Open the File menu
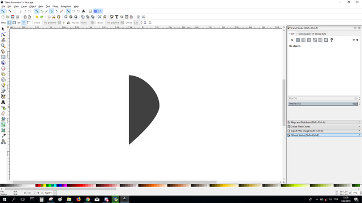 pyautogui.click(x=3, y=6)
